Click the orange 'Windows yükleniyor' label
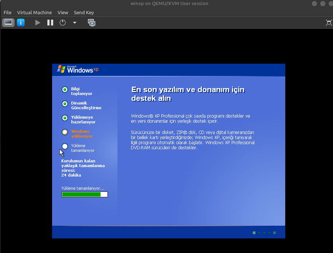333x253 pixels. tap(82, 134)
